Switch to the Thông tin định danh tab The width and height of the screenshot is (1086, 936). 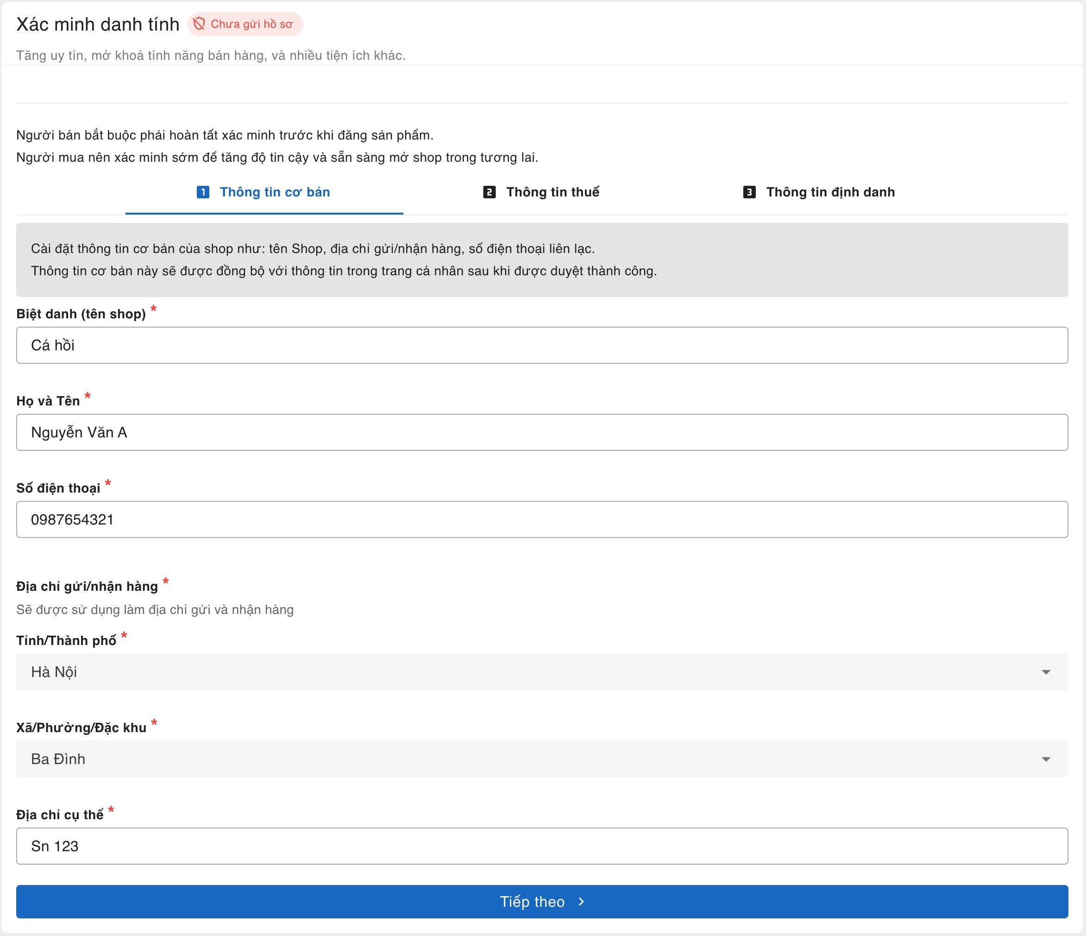tap(819, 192)
